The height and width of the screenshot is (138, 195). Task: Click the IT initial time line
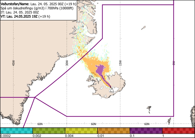tap(20, 12)
